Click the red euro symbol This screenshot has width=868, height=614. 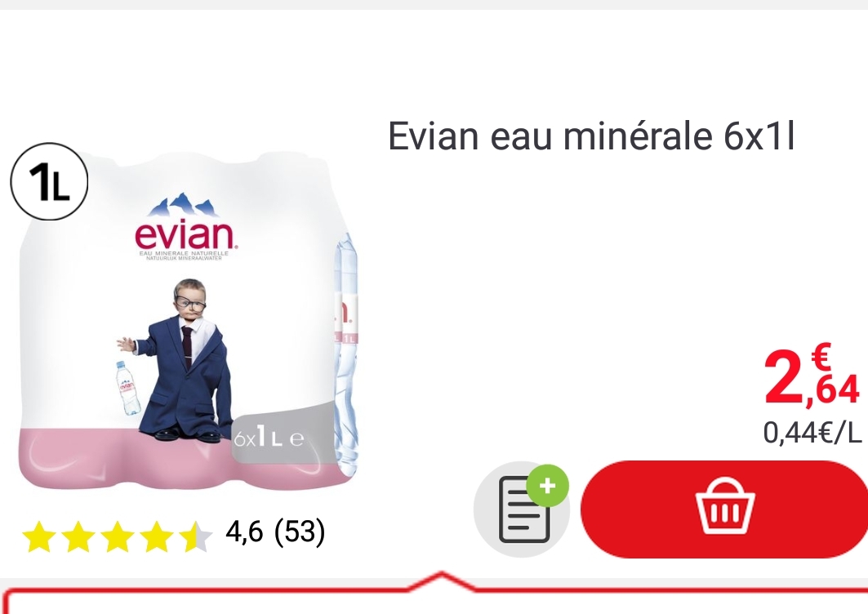[x=821, y=356]
